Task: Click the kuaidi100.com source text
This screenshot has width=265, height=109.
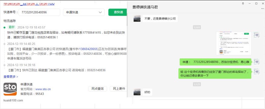Action: [x=13, y=101]
